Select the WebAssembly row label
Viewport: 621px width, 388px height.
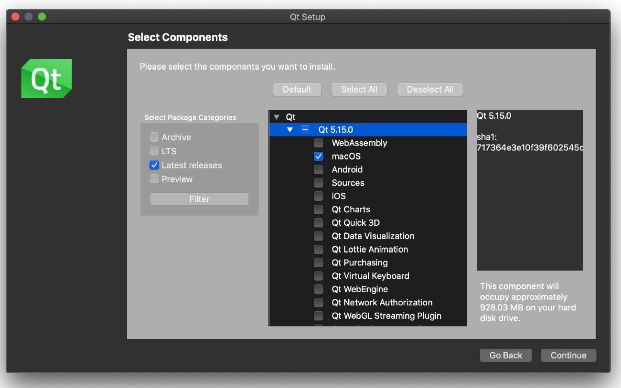[x=360, y=143]
